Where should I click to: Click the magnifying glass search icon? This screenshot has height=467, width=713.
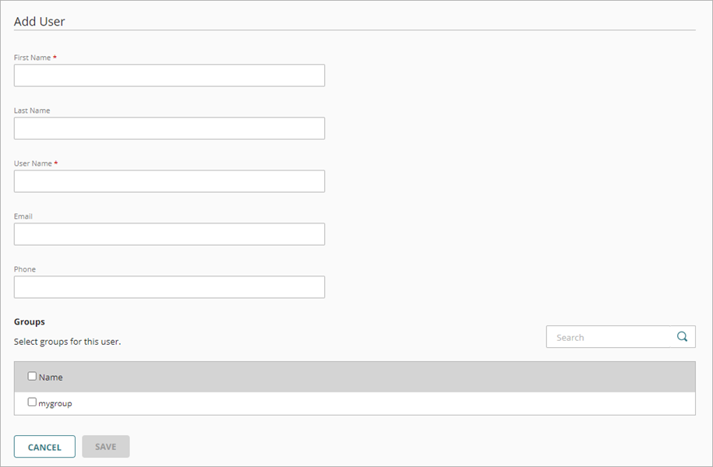click(682, 337)
